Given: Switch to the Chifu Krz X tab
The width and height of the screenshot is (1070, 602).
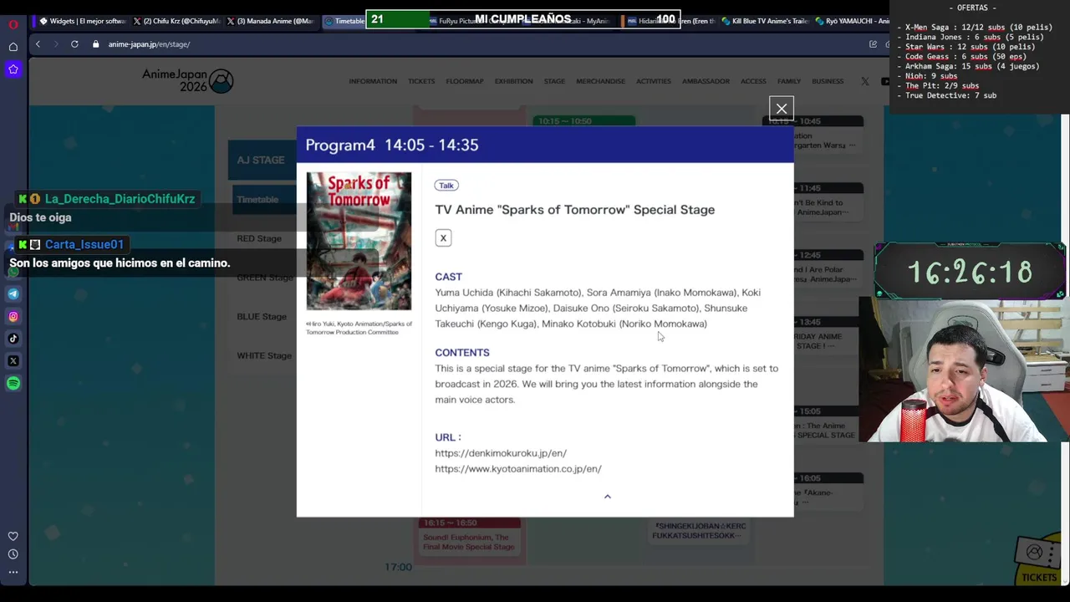Looking at the screenshot, I should 176,21.
